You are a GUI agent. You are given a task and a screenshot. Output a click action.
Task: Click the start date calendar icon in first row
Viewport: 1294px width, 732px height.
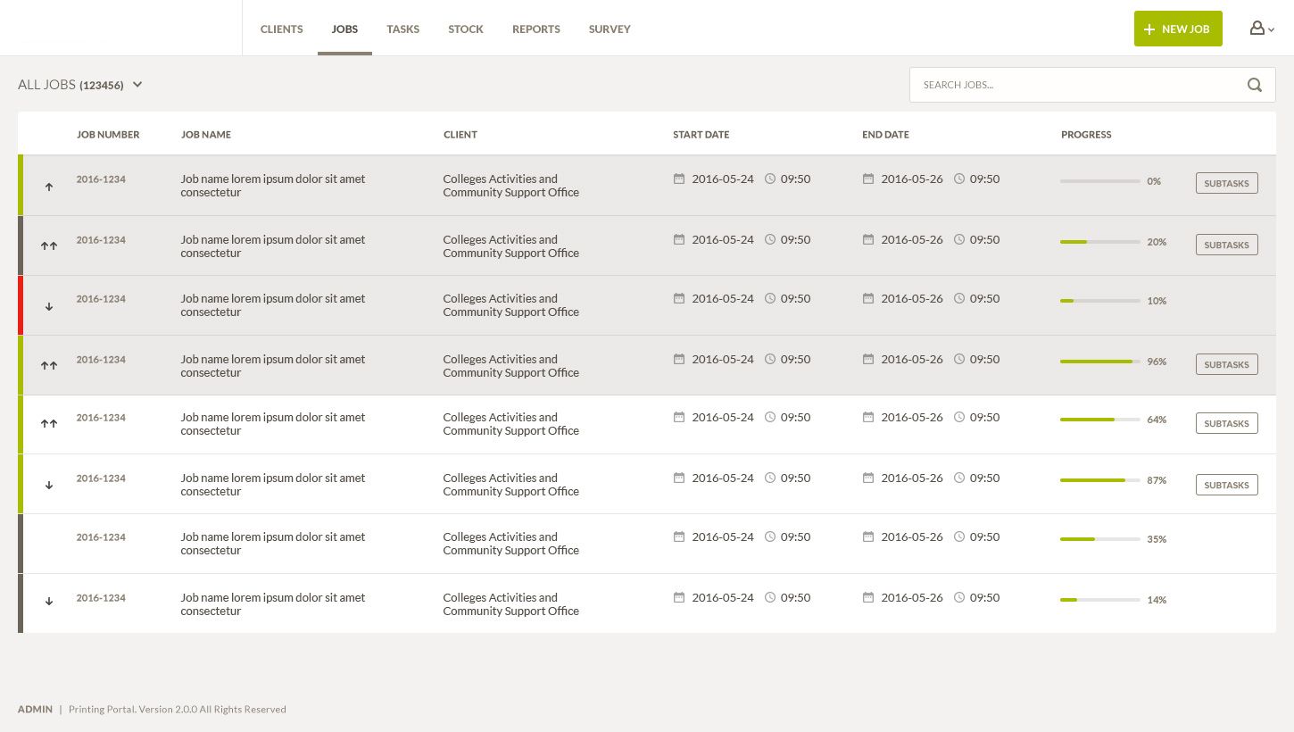point(679,179)
